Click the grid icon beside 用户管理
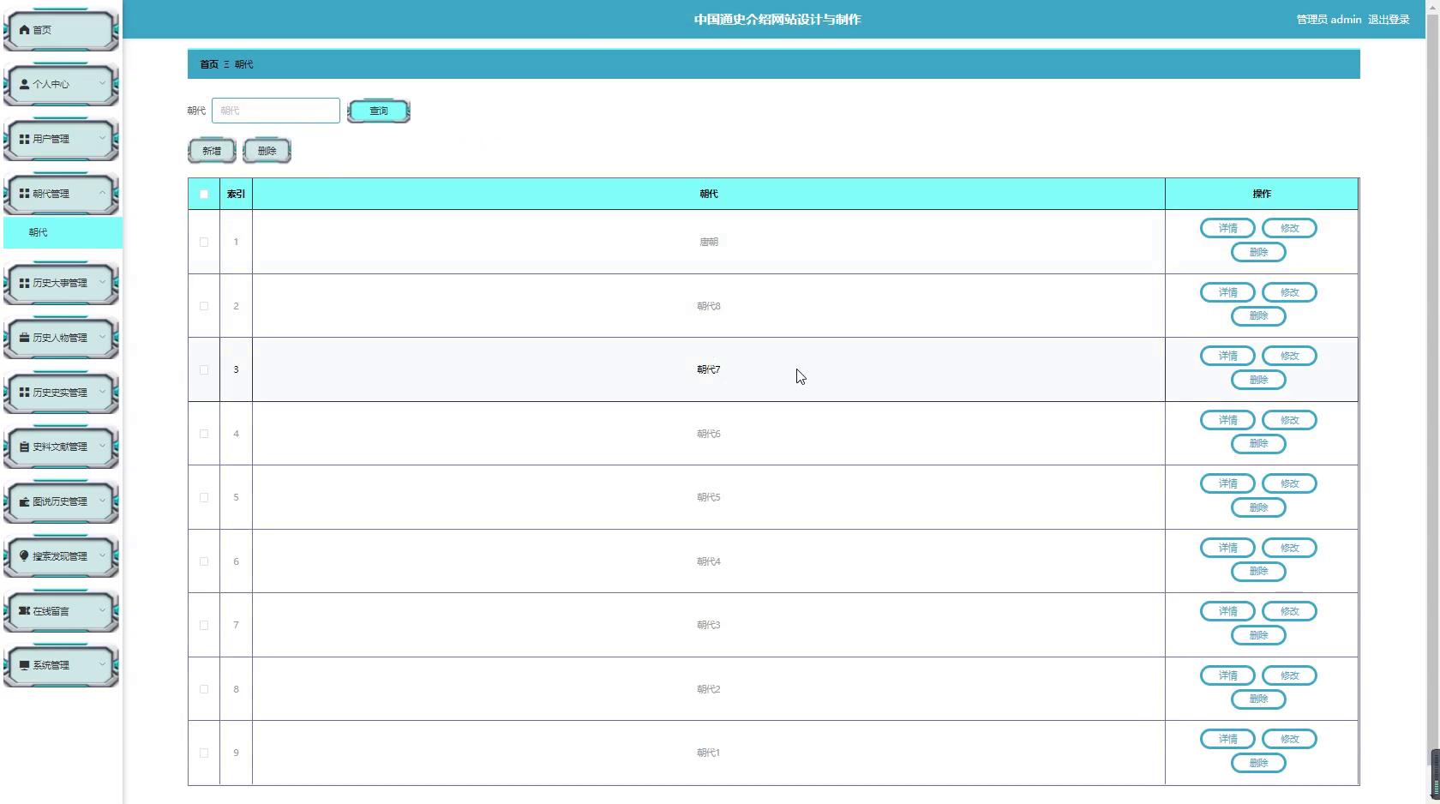The height and width of the screenshot is (804, 1440). pyautogui.click(x=24, y=139)
